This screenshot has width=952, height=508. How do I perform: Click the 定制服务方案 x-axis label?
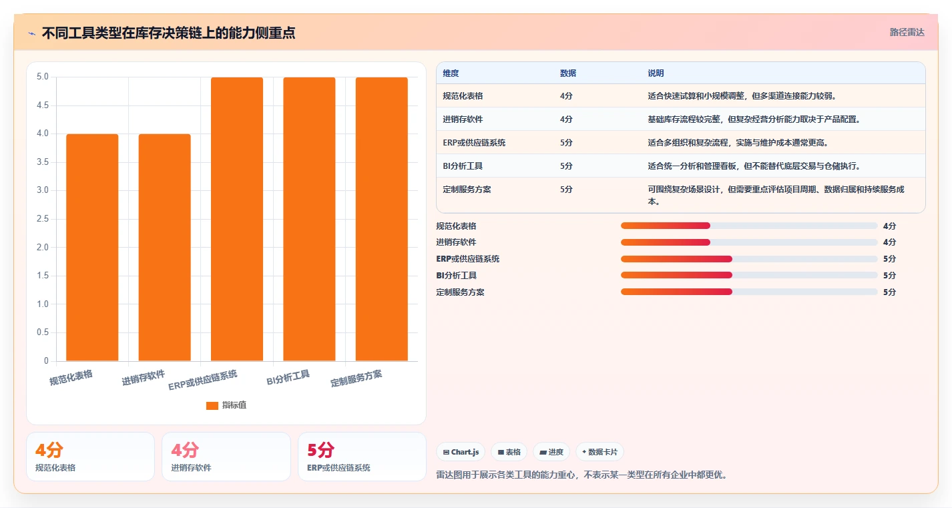point(356,378)
